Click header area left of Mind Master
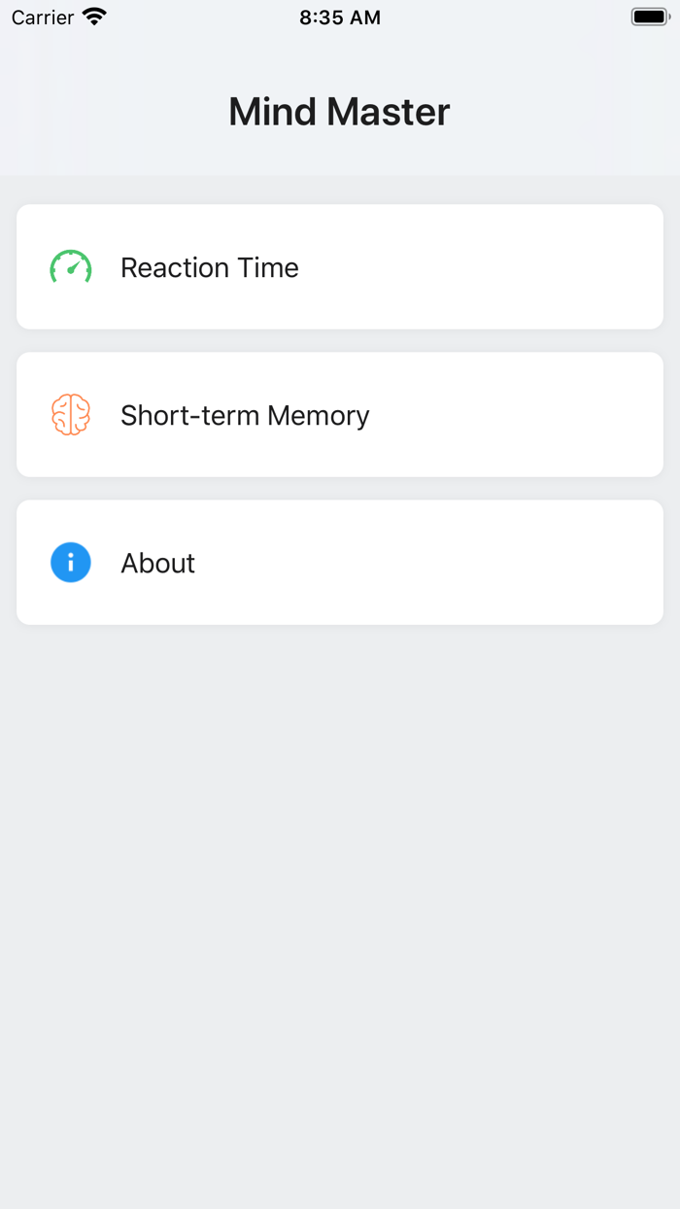 (107, 112)
